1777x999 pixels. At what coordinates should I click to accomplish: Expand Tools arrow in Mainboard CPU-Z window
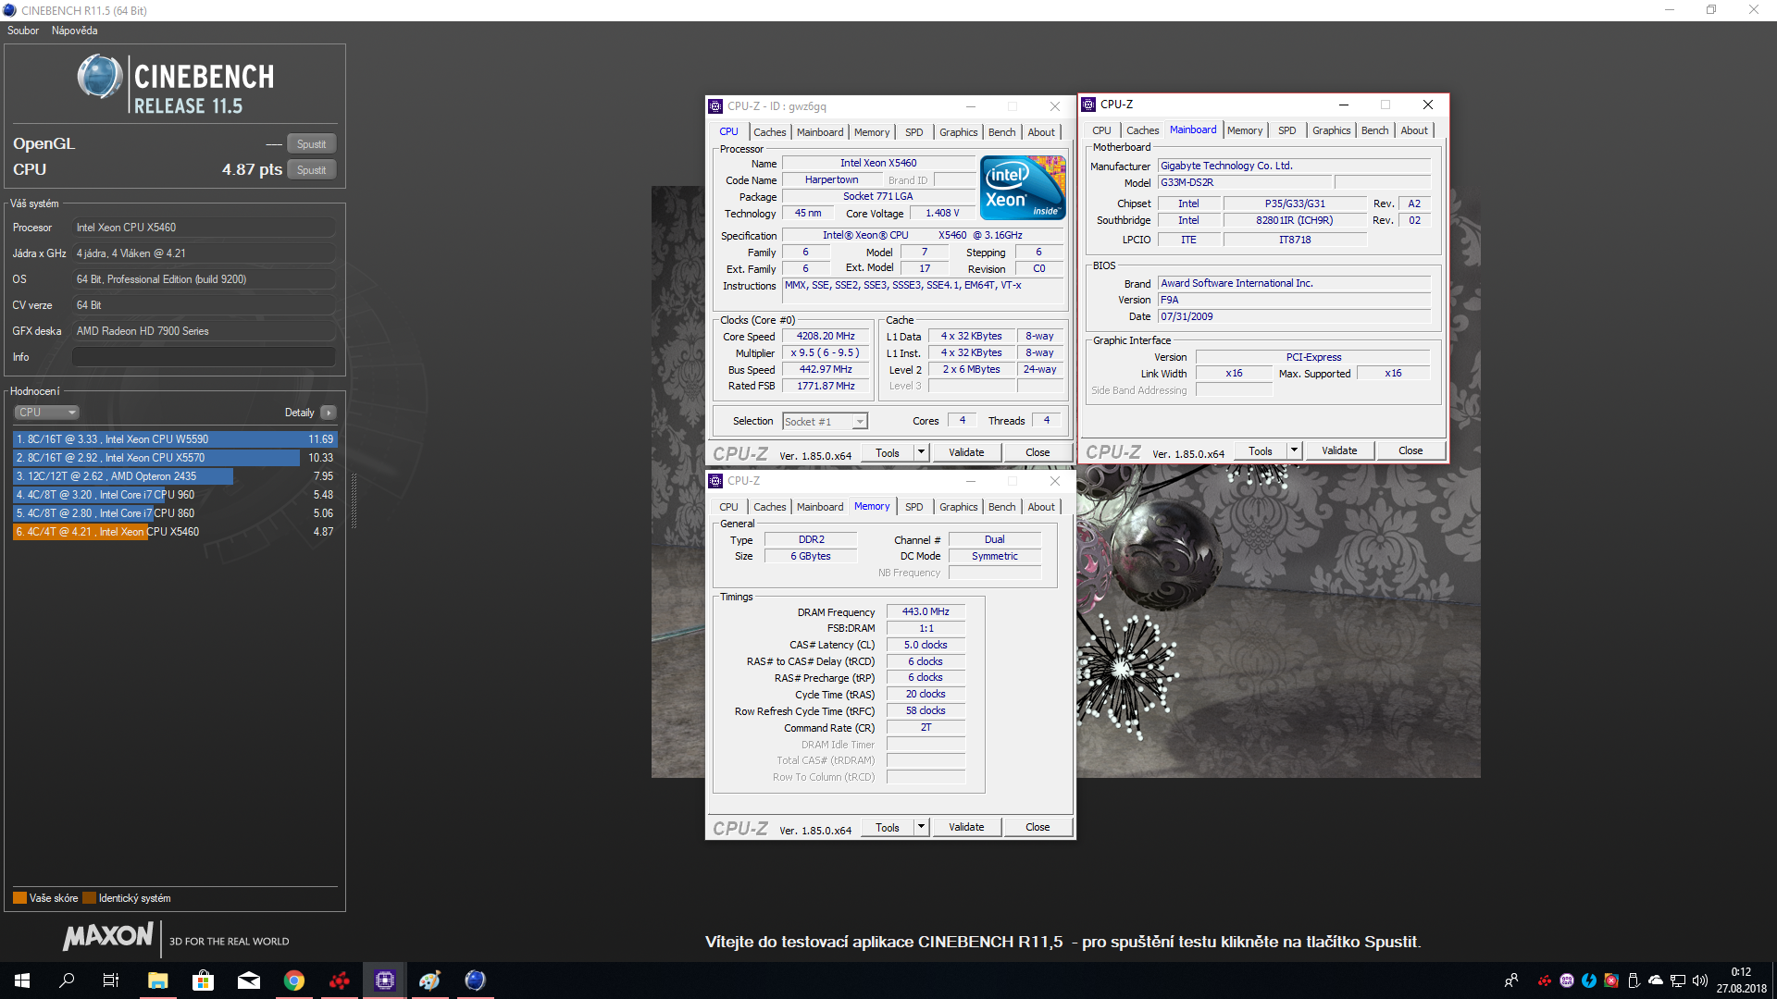tap(1294, 450)
